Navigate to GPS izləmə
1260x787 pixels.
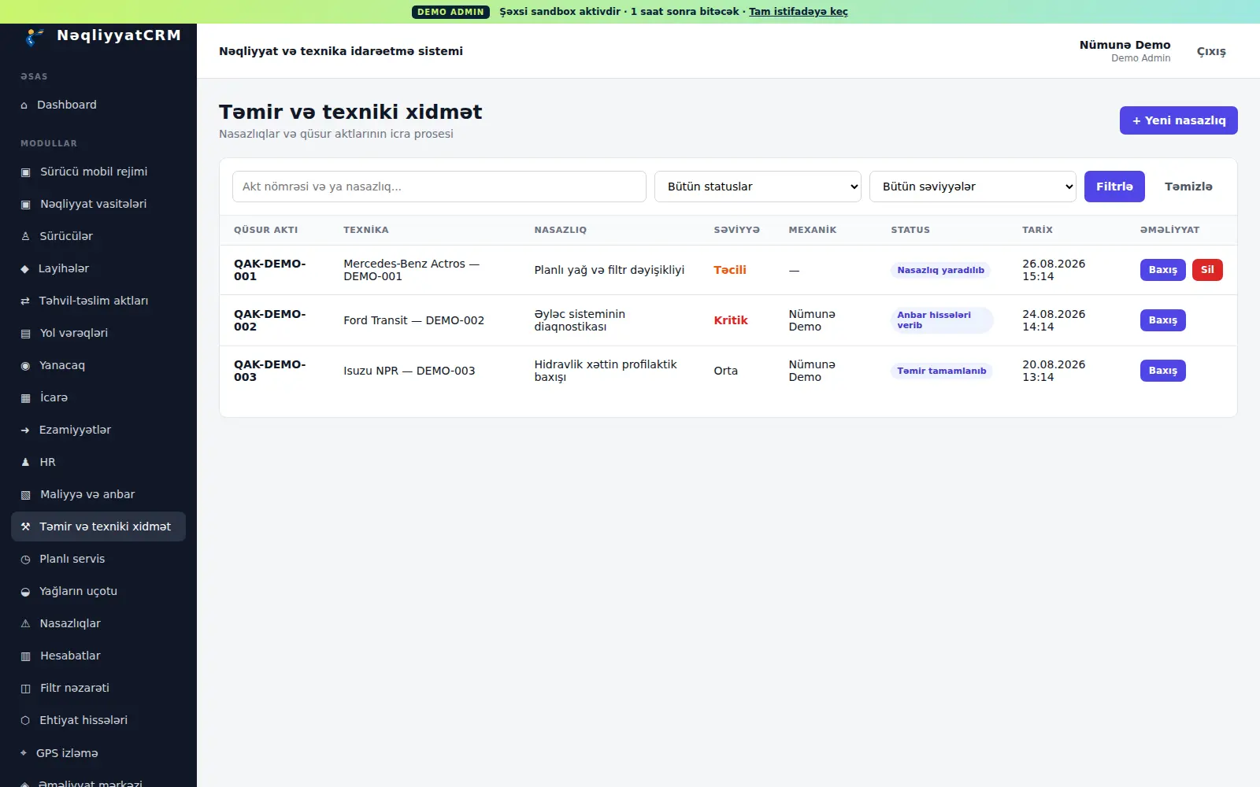coord(98,753)
